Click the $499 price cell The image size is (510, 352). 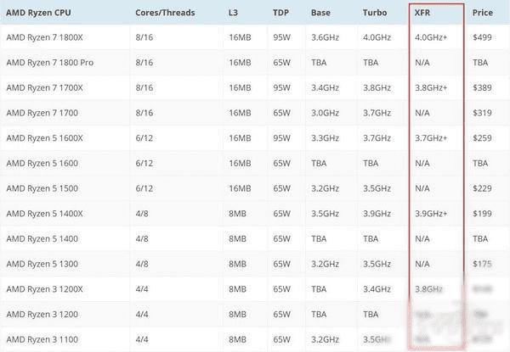[x=482, y=39]
